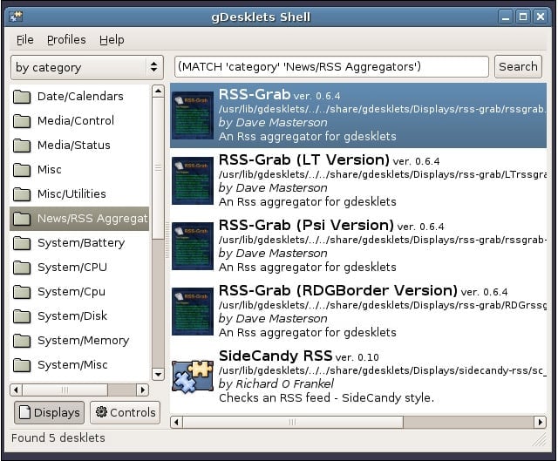This screenshot has height=461, width=558.
Task: Select the RSS-Grab (Psi Version) title
Action: (x=306, y=225)
